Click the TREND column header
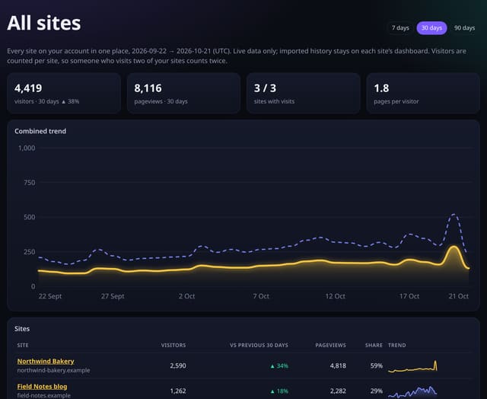Viewport: 487px width, 399px height. [397, 345]
